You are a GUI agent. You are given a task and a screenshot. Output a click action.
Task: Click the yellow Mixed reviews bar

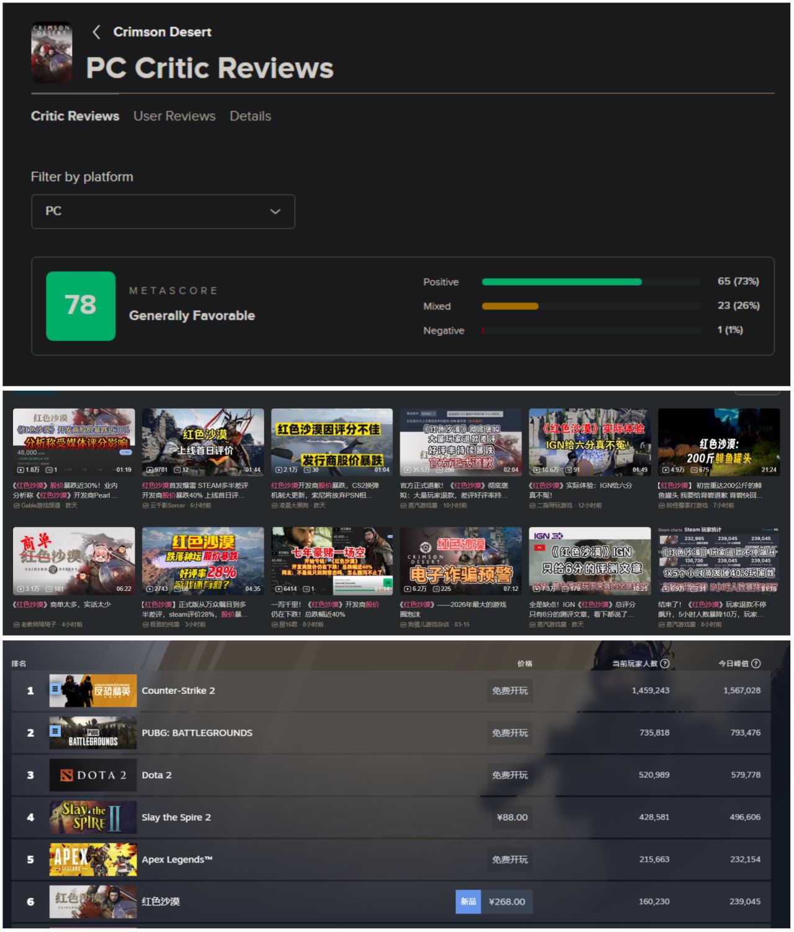(510, 306)
